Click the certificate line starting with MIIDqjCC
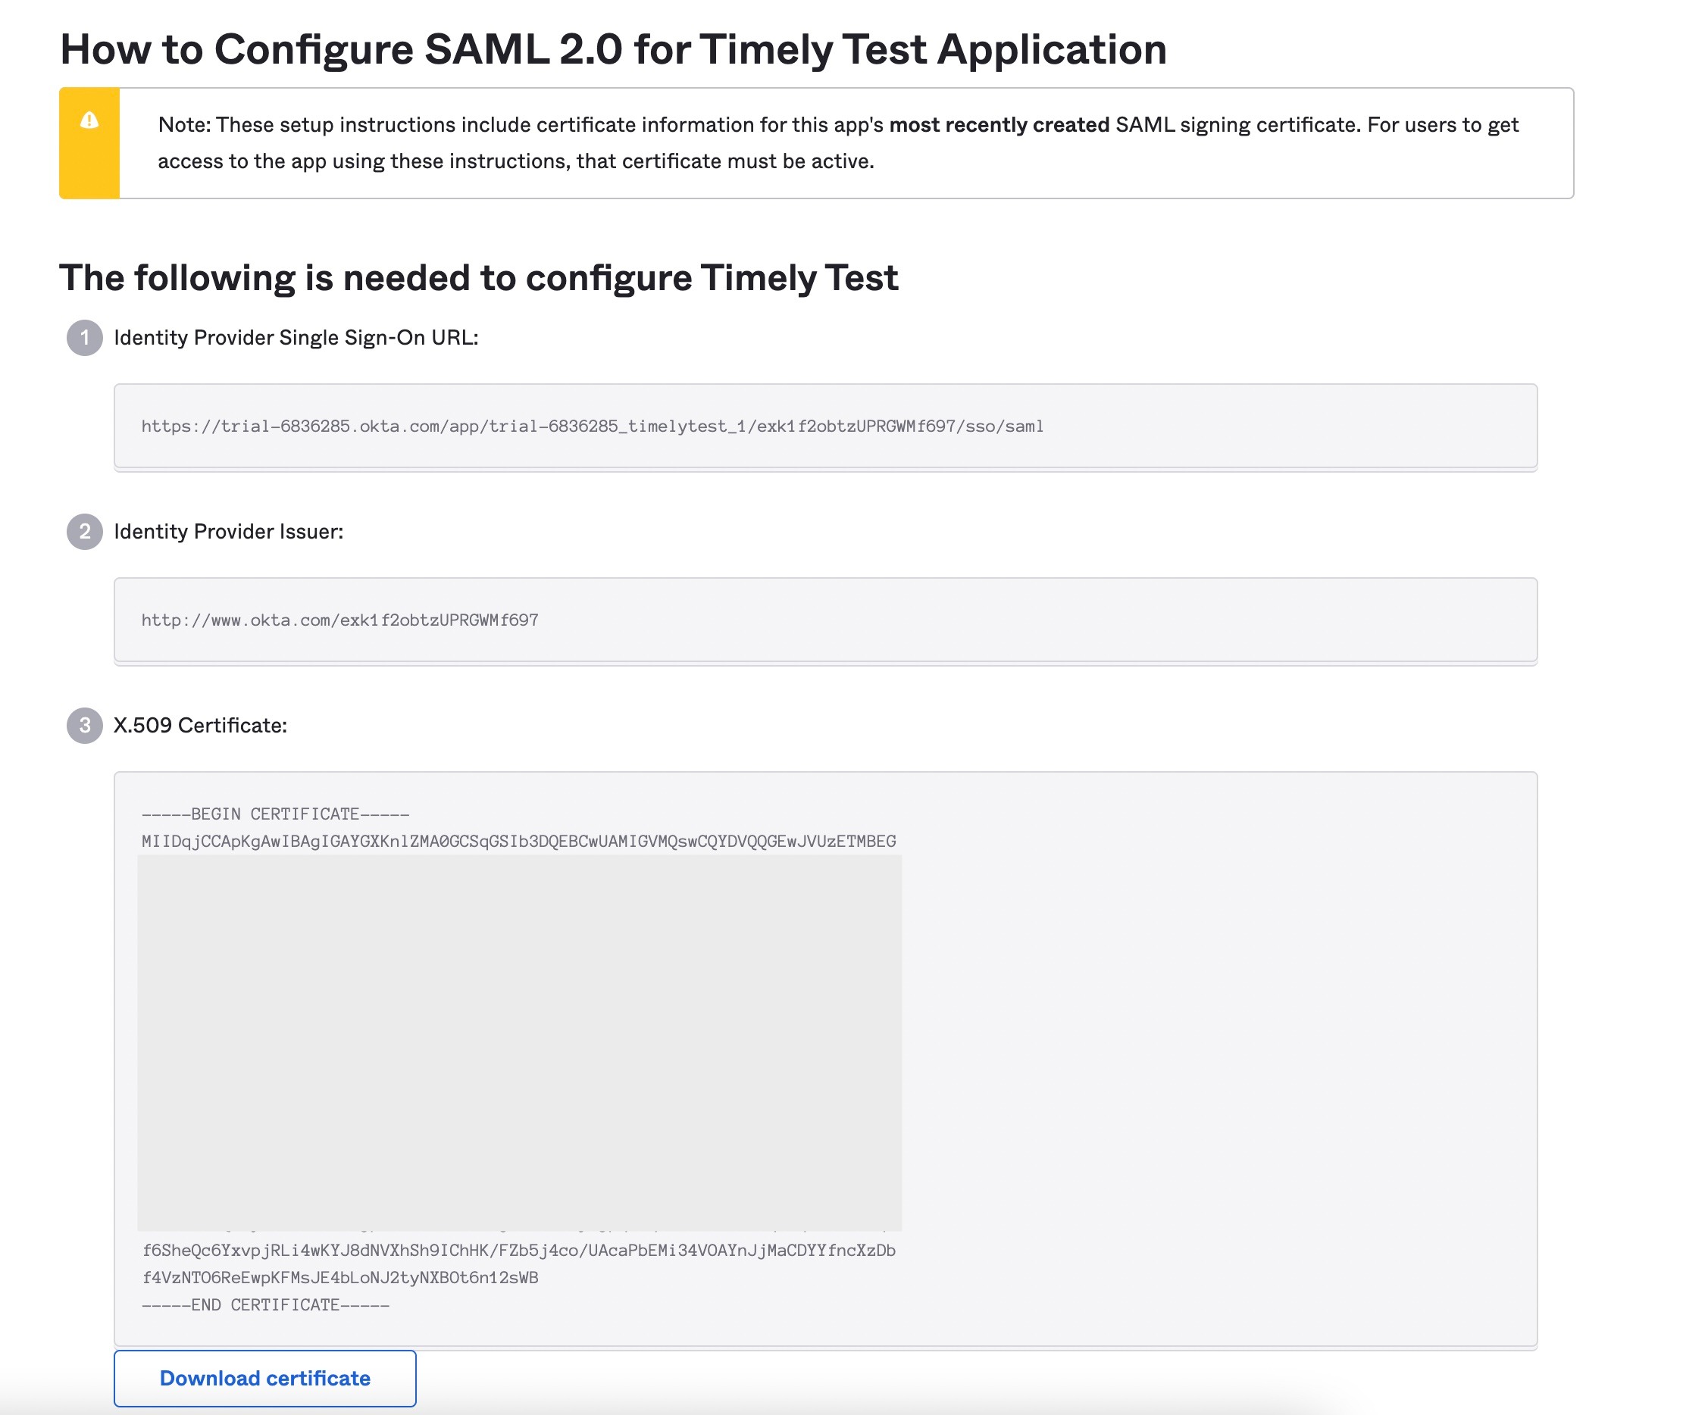1708x1415 pixels. tap(519, 842)
